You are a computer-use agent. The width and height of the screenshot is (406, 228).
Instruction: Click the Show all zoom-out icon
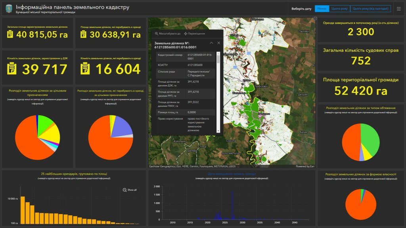pyautogui.click(x=124, y=190)
